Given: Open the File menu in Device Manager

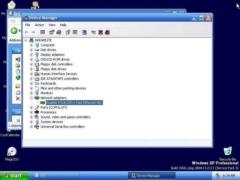Looking at the screenshot, I should click(28, 25).
